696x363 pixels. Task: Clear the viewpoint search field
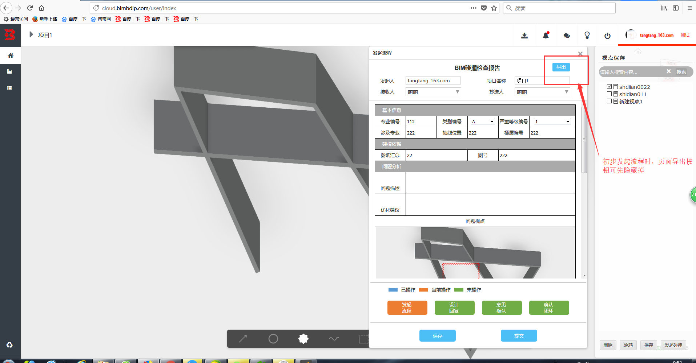click(x=669, y=71)
